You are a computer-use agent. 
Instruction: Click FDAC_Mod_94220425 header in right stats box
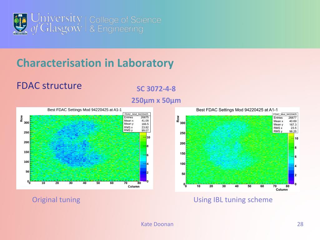[x=285, y=114]
